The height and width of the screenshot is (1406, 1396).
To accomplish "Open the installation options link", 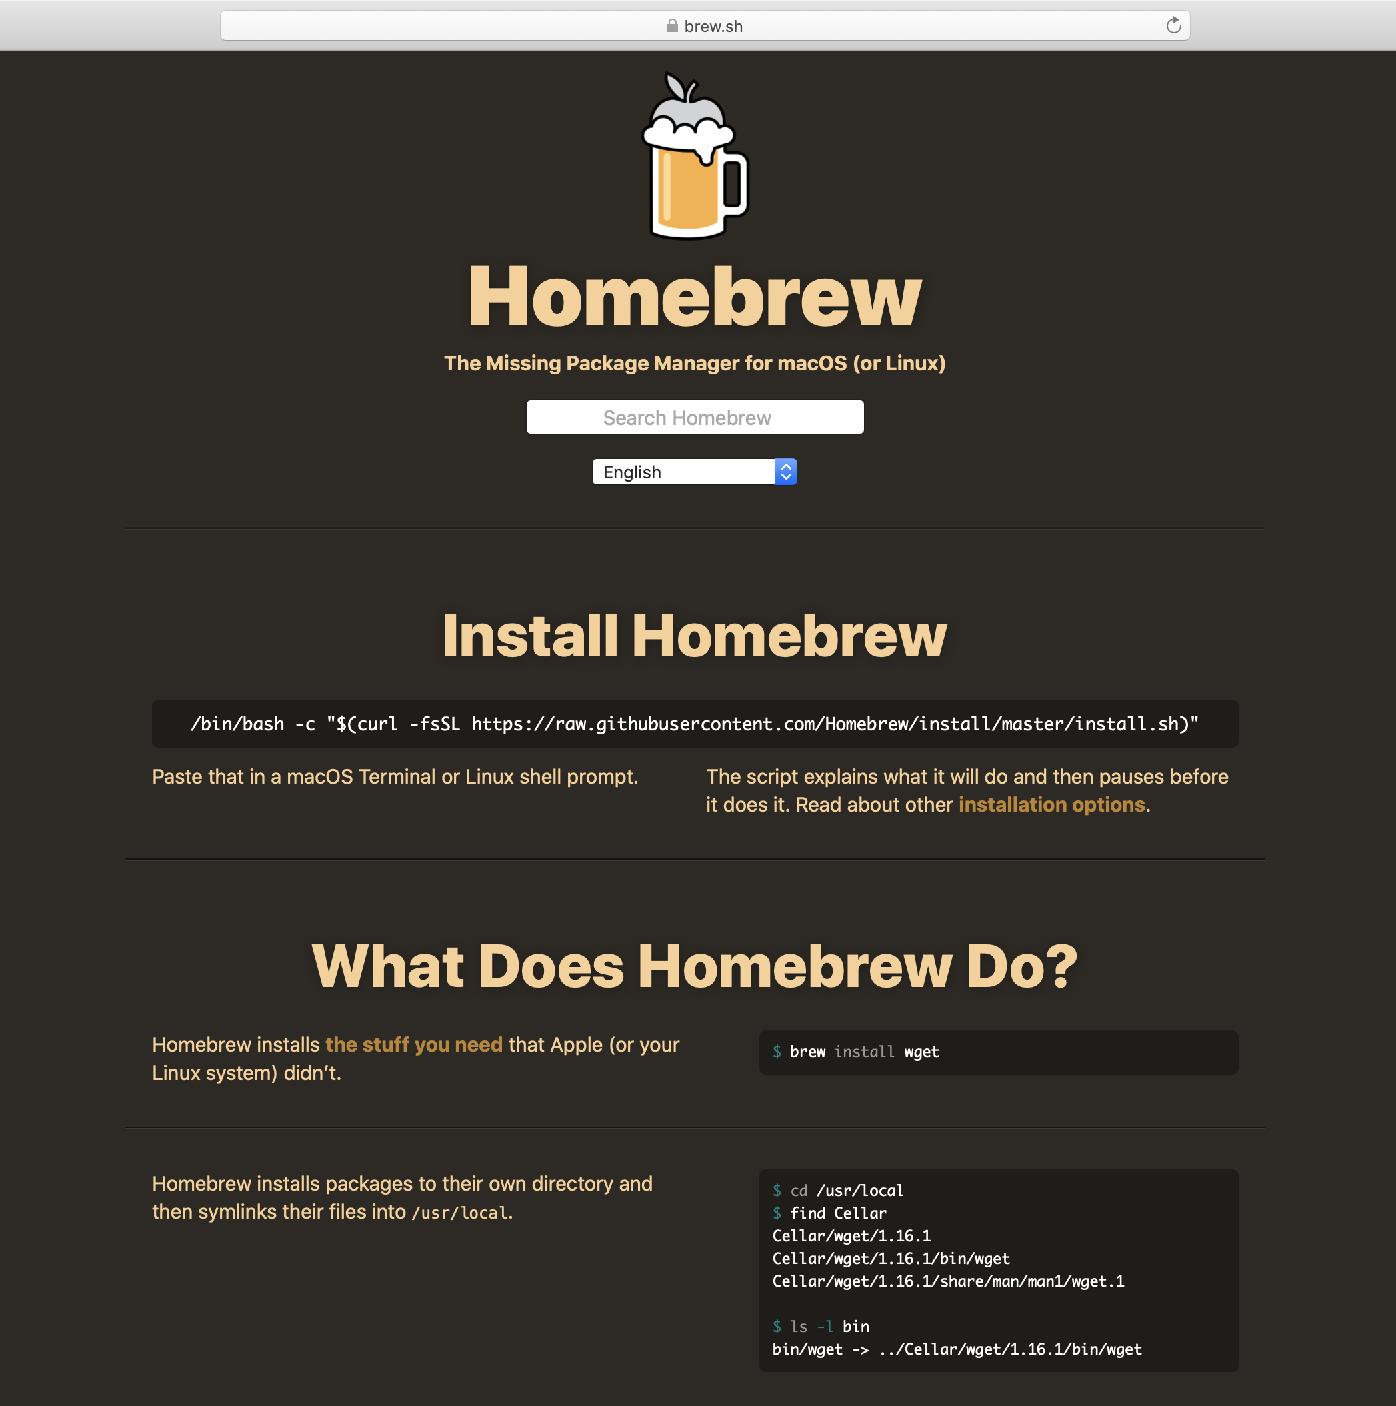I will (x=1051, y=805).
